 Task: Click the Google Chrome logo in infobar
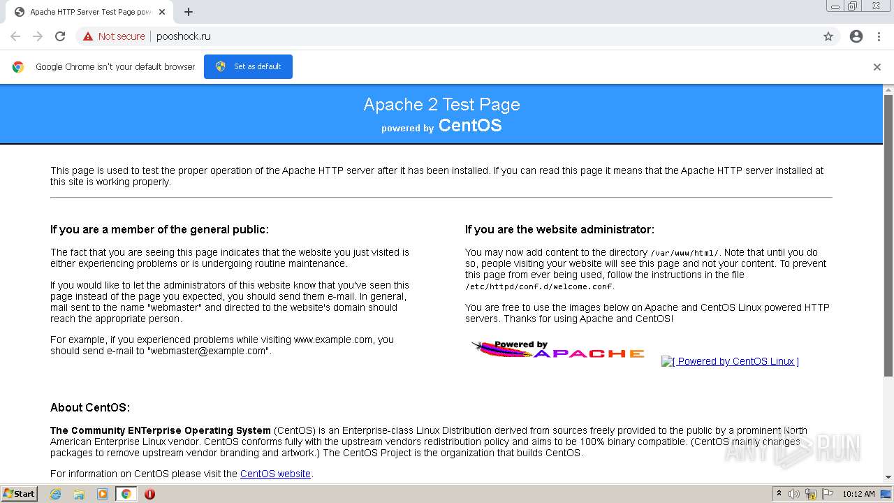click(x=18, y=67)
